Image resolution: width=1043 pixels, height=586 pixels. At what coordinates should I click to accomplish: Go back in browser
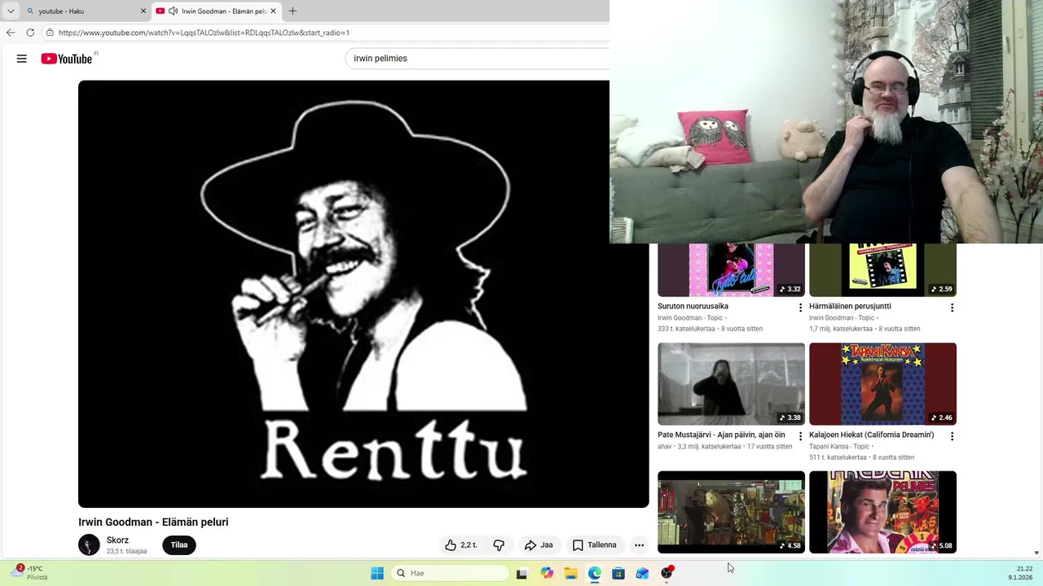[x=11, y=33]
